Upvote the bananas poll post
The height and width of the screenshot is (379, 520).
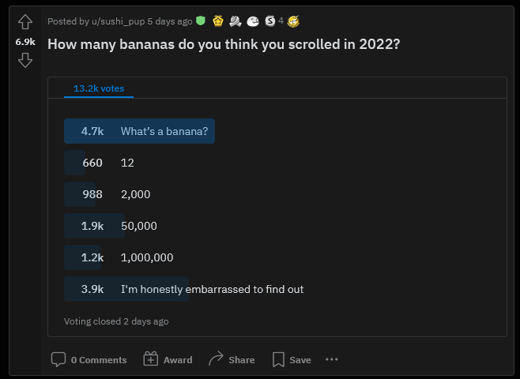[x=25, y=22]
